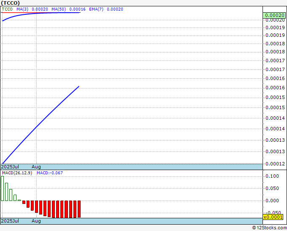Select the MA(3) value 0.00020 in legend
This screenshot has height=231, width=287.
pos(40,9)
